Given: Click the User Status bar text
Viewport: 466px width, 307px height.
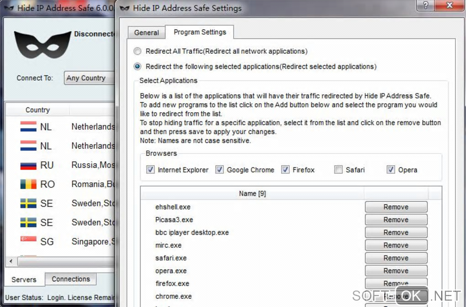Looking at the screenshot, I should (60, 297).
